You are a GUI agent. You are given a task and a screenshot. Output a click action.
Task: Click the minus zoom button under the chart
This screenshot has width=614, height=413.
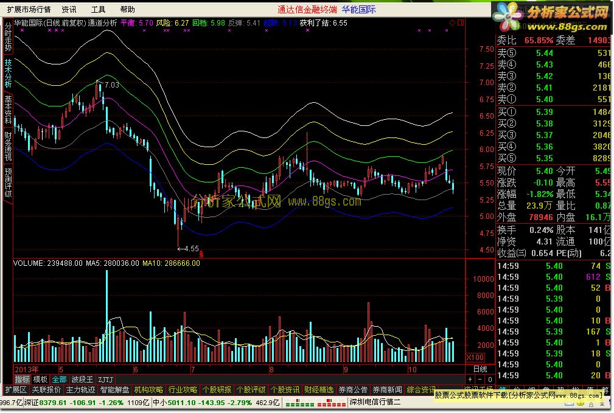click(x=480, y=380)
